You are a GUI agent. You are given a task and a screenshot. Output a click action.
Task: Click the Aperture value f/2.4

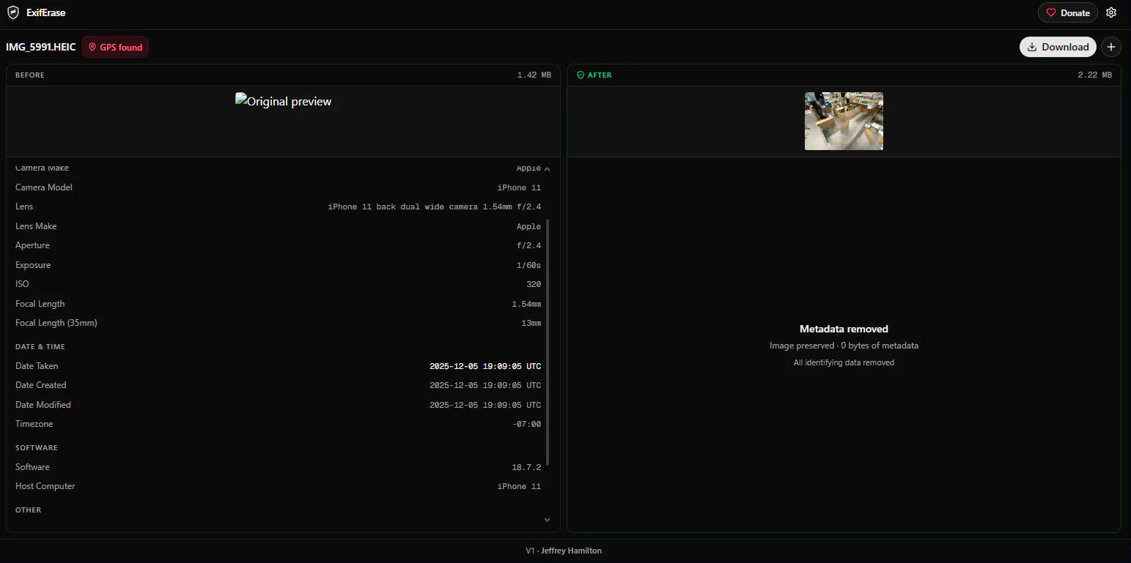pyautogui.click(x=528, y=246)
